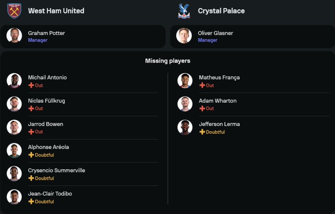Viewport: 335px width, 214px height.
Task: Click the red Out icon under Jarrod Bowen
Action: 31,132
